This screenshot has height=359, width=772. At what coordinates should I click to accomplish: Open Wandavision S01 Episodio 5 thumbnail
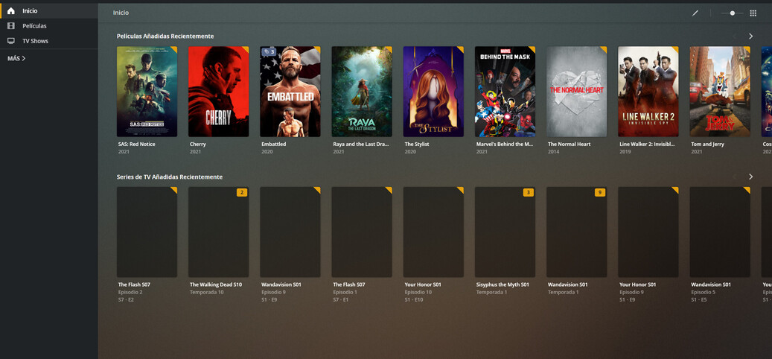point(720,232)
